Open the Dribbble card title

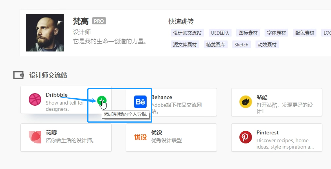coord(57,95)
